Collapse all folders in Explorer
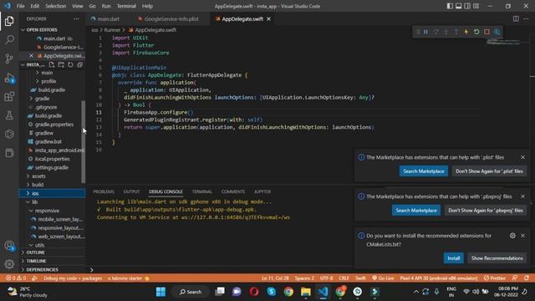Screen dimensions: 535x301 point(80,64)
